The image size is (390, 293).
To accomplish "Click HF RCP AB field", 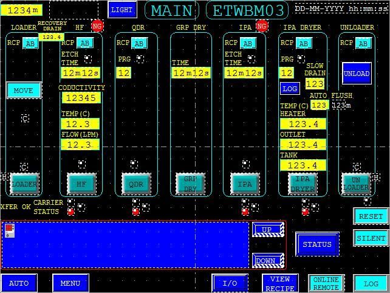I will pyautogui.click(x=85, y=43).
